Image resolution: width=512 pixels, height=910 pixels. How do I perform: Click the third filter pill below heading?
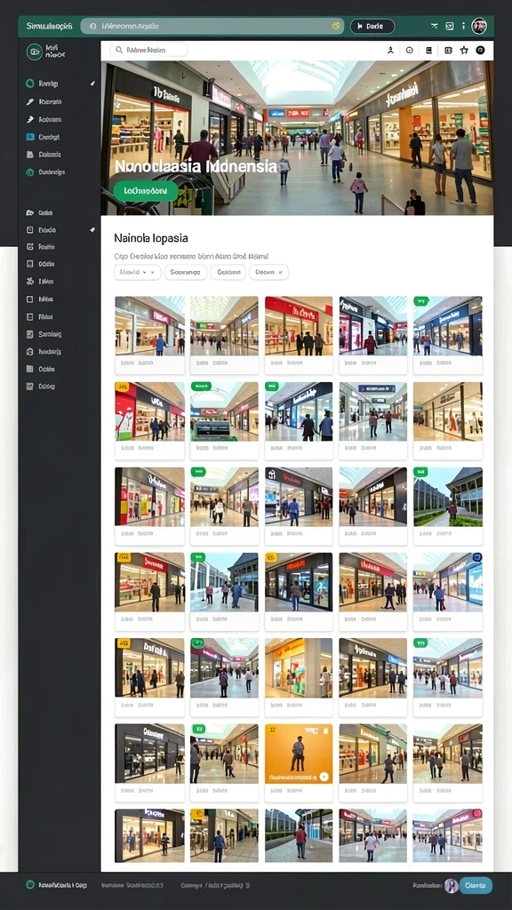tap(228, 272)
